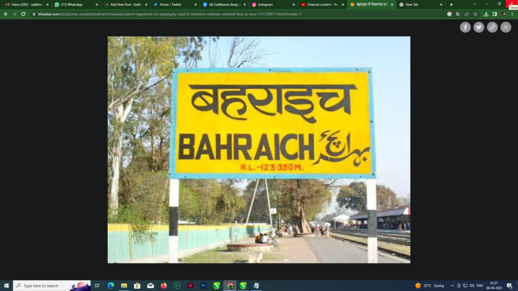Viewport: 518px width, 291px height.
Task: Open a new tab with plus button
Action: [451, 5]
